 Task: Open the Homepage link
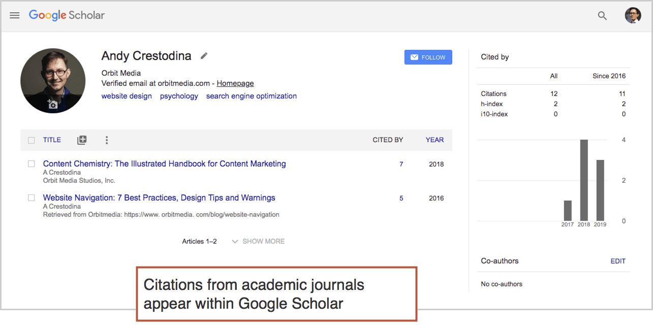click(x=235, y=83)
